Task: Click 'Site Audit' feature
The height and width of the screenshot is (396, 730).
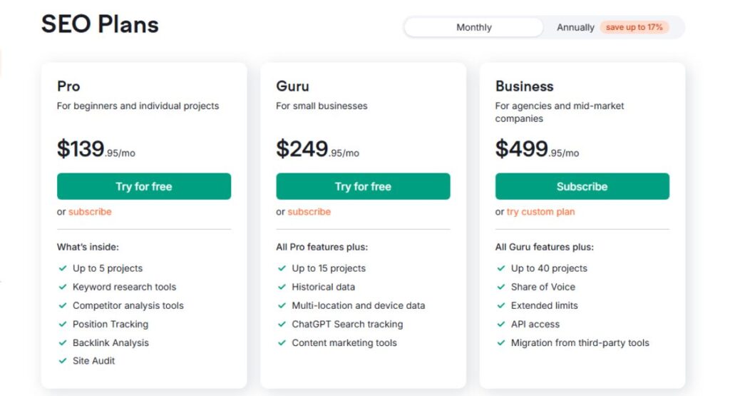Action: (x=93, y=361)
